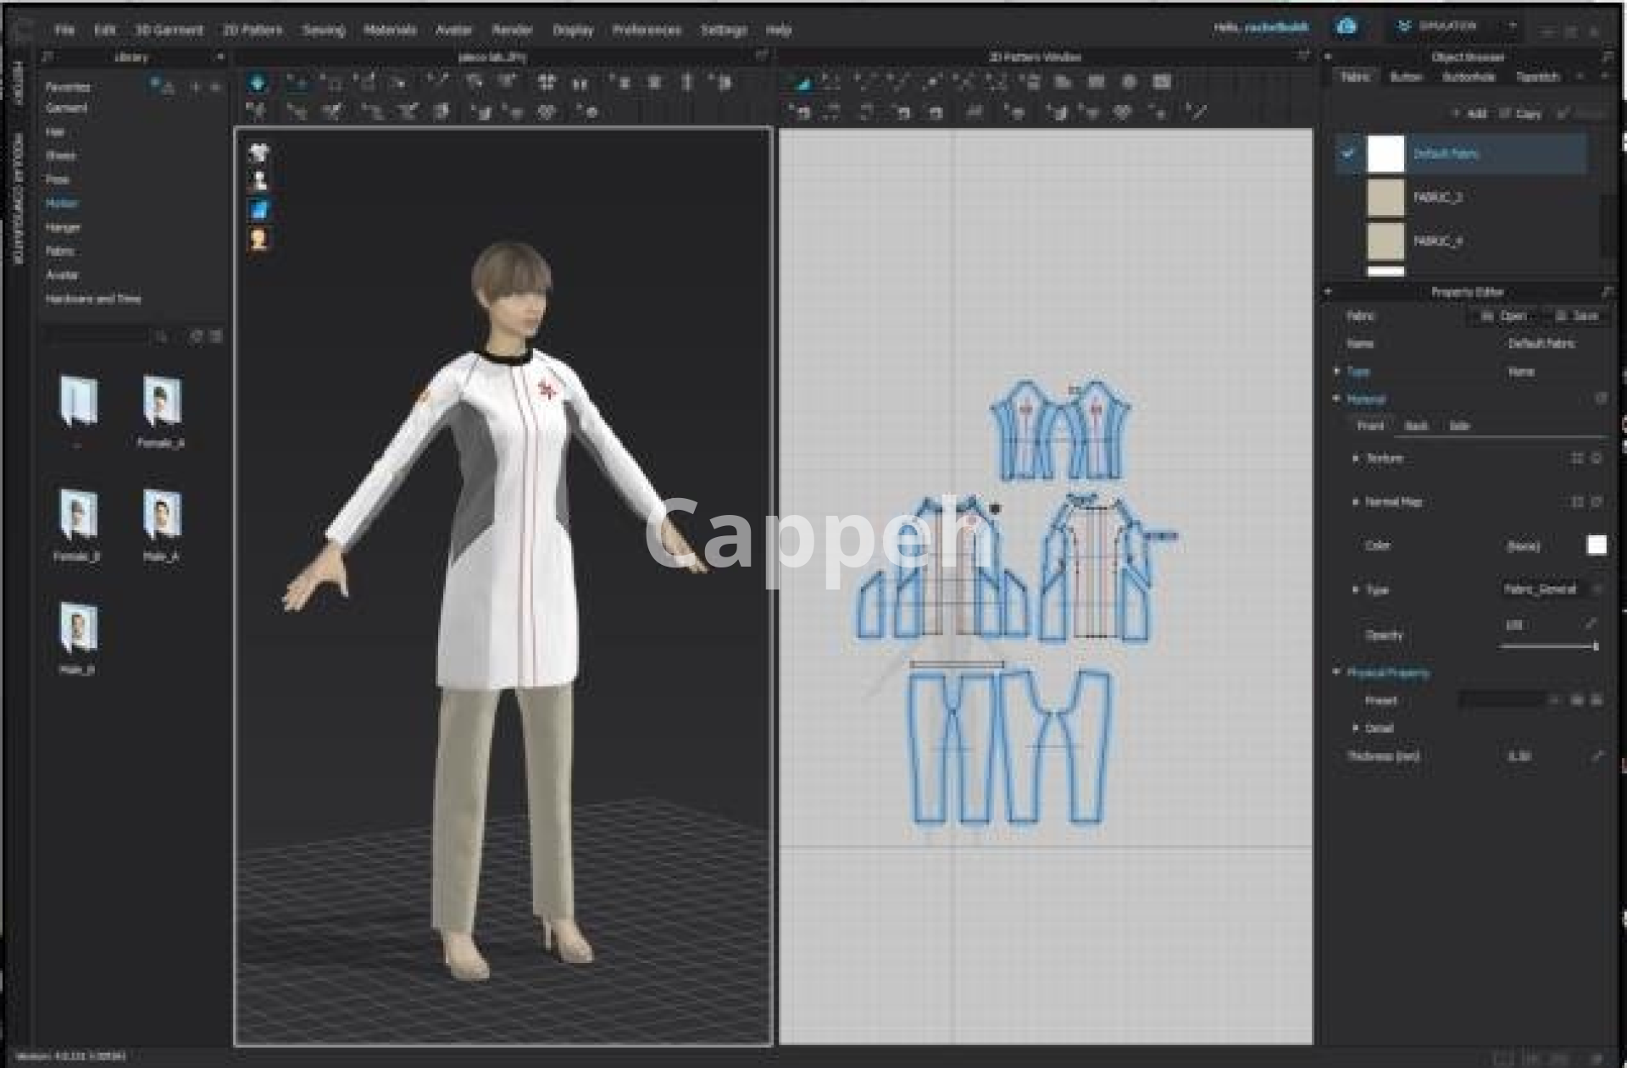Expand the Texture property row

1356,458
